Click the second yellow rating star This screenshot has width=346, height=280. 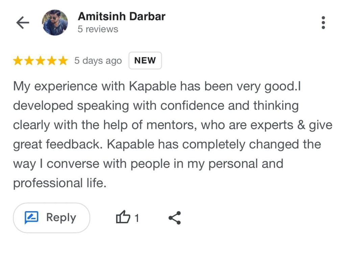pos(29,61)
